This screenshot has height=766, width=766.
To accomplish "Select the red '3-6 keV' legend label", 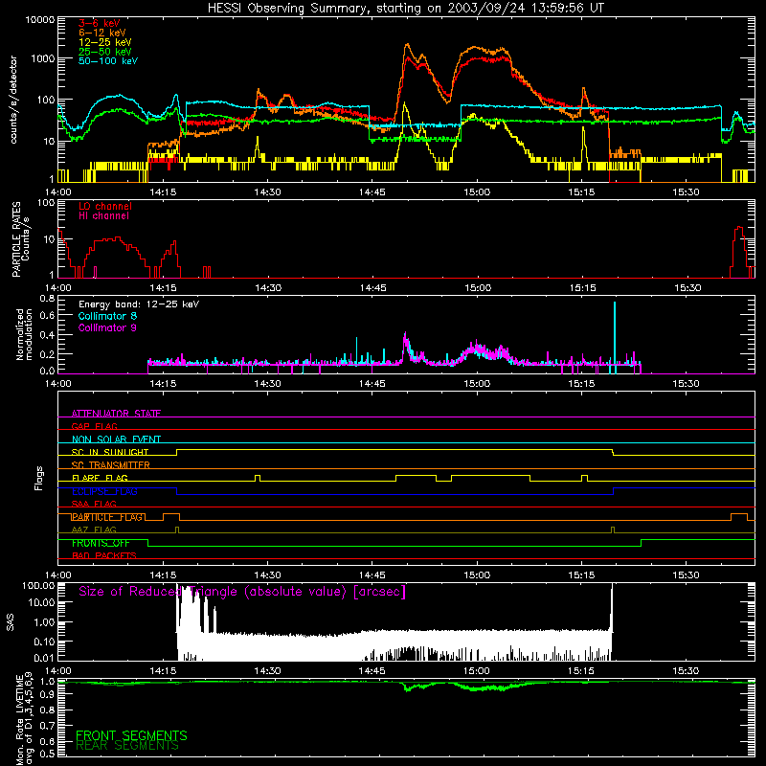I will (100, 23).
